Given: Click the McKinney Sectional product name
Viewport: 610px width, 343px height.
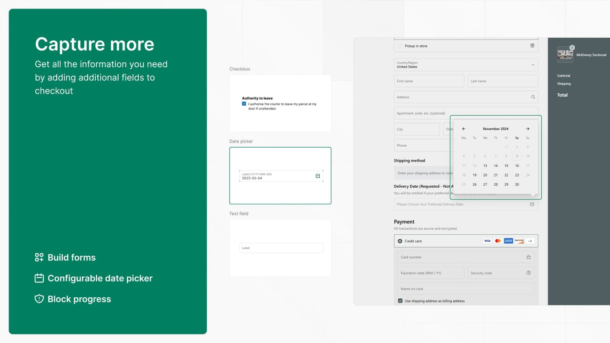Looking at the screenshot, I should coord(591,55).
